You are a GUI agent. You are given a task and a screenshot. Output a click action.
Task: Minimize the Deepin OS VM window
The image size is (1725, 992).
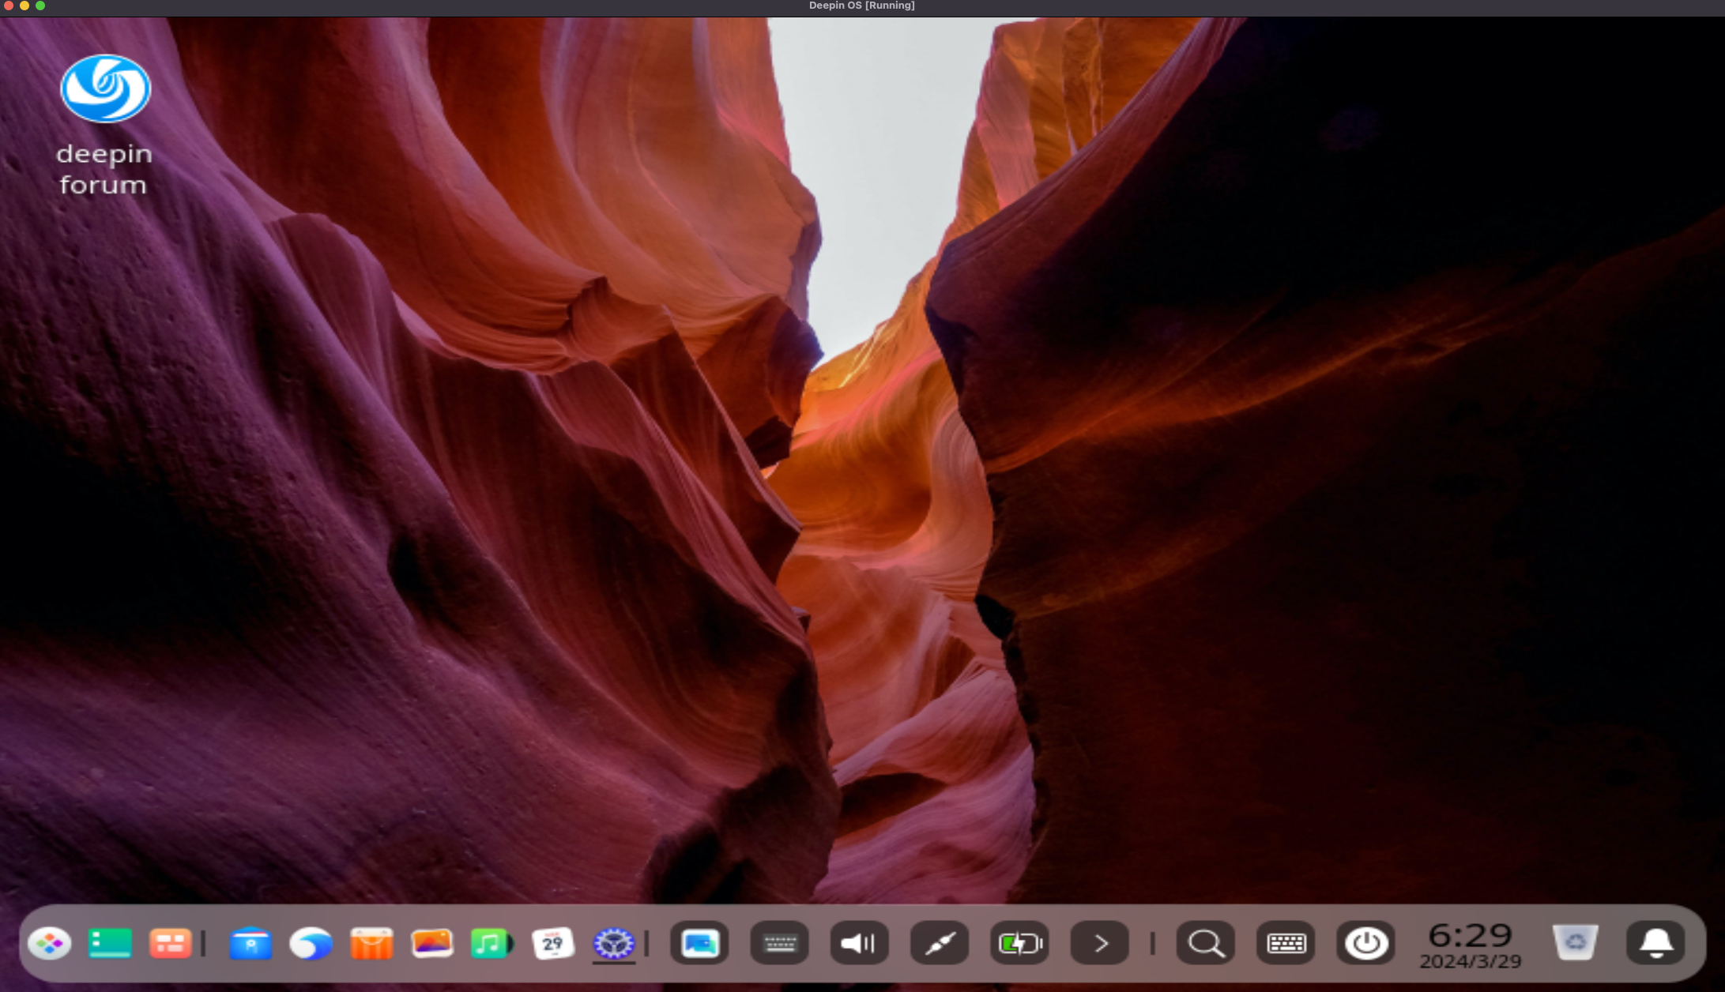pos(24,6)
